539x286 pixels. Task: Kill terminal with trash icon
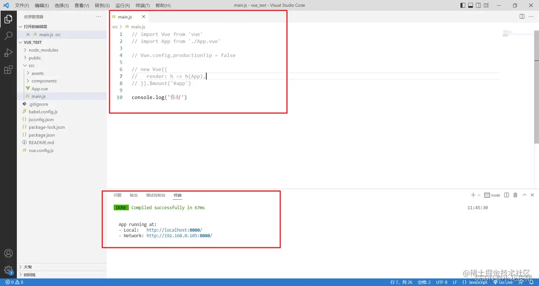[x=515, y=195]
